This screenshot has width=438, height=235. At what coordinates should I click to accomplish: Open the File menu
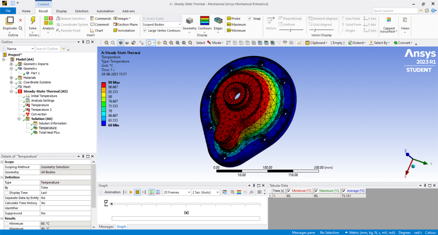(x=8, y=11)
